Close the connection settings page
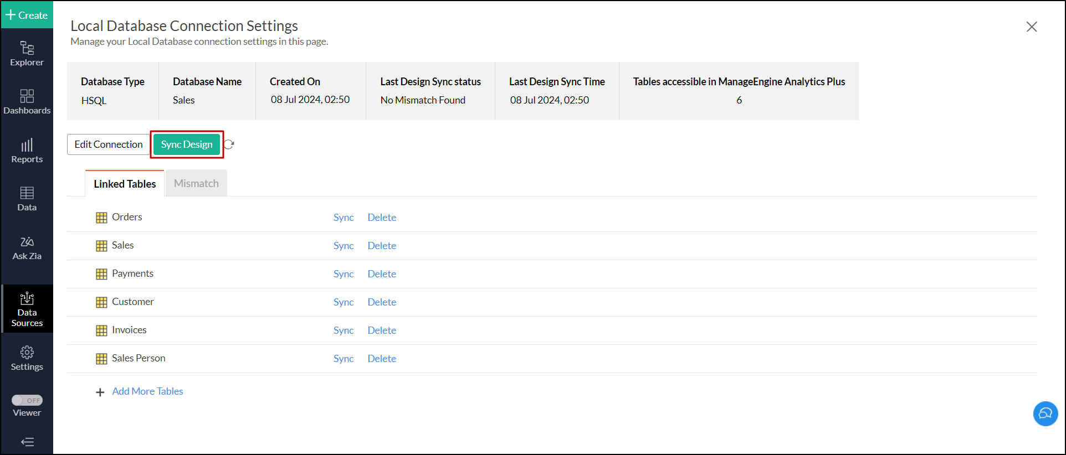This screenshot has width=1066, height=455. [x=1031, y=27]
